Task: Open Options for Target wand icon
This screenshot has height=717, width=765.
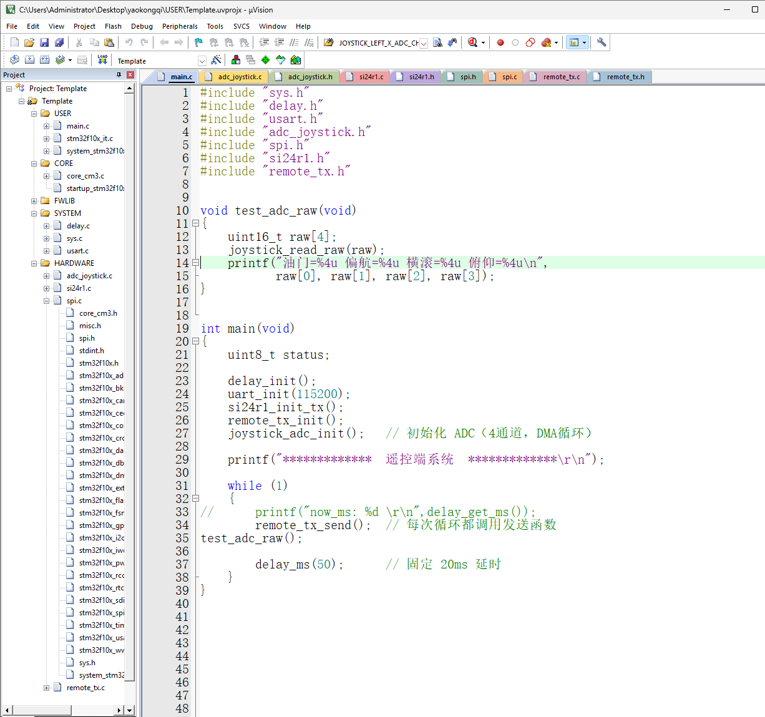Action: pyautogui.click(x=216, y=60)
